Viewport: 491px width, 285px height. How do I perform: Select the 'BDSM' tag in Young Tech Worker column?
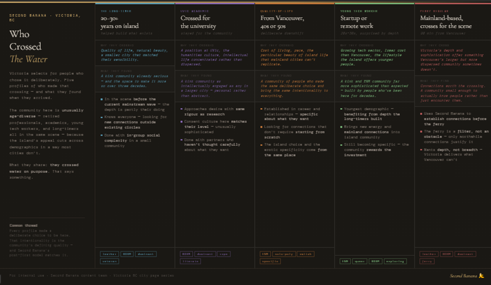tap(375, 261)
